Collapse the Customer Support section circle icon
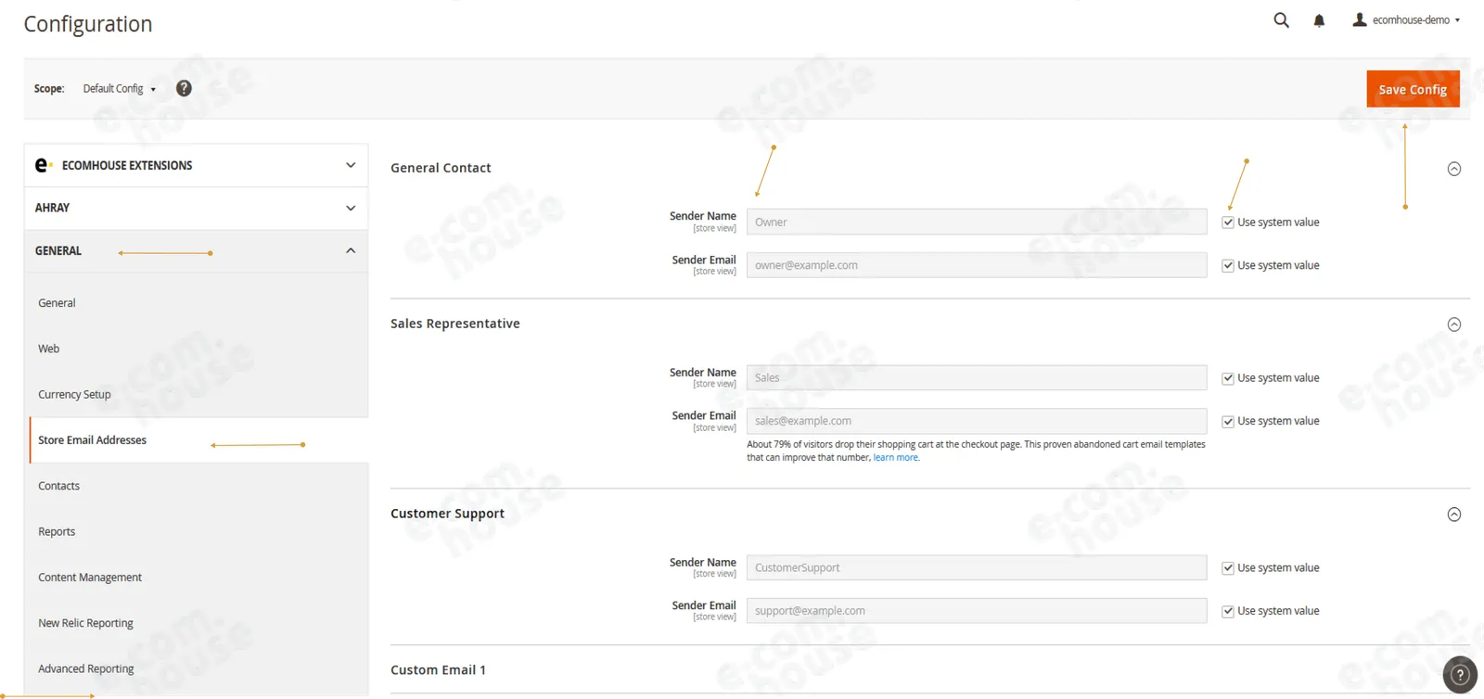 click(x=1453, y=515)
